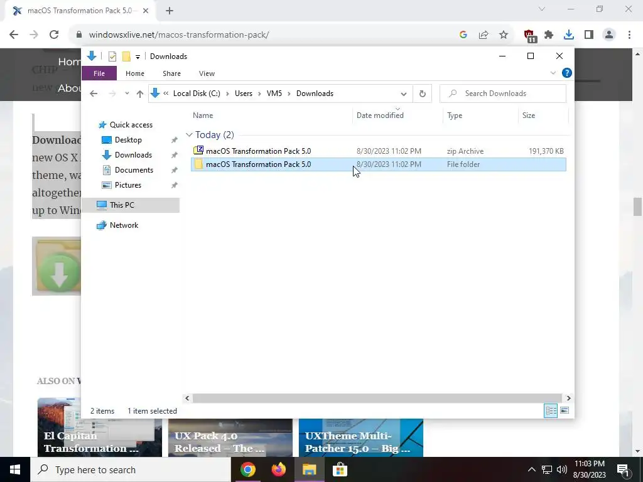Click the Search Downloads field
Image resolution: width=643 pixels, height=482 pixels.
503,94
